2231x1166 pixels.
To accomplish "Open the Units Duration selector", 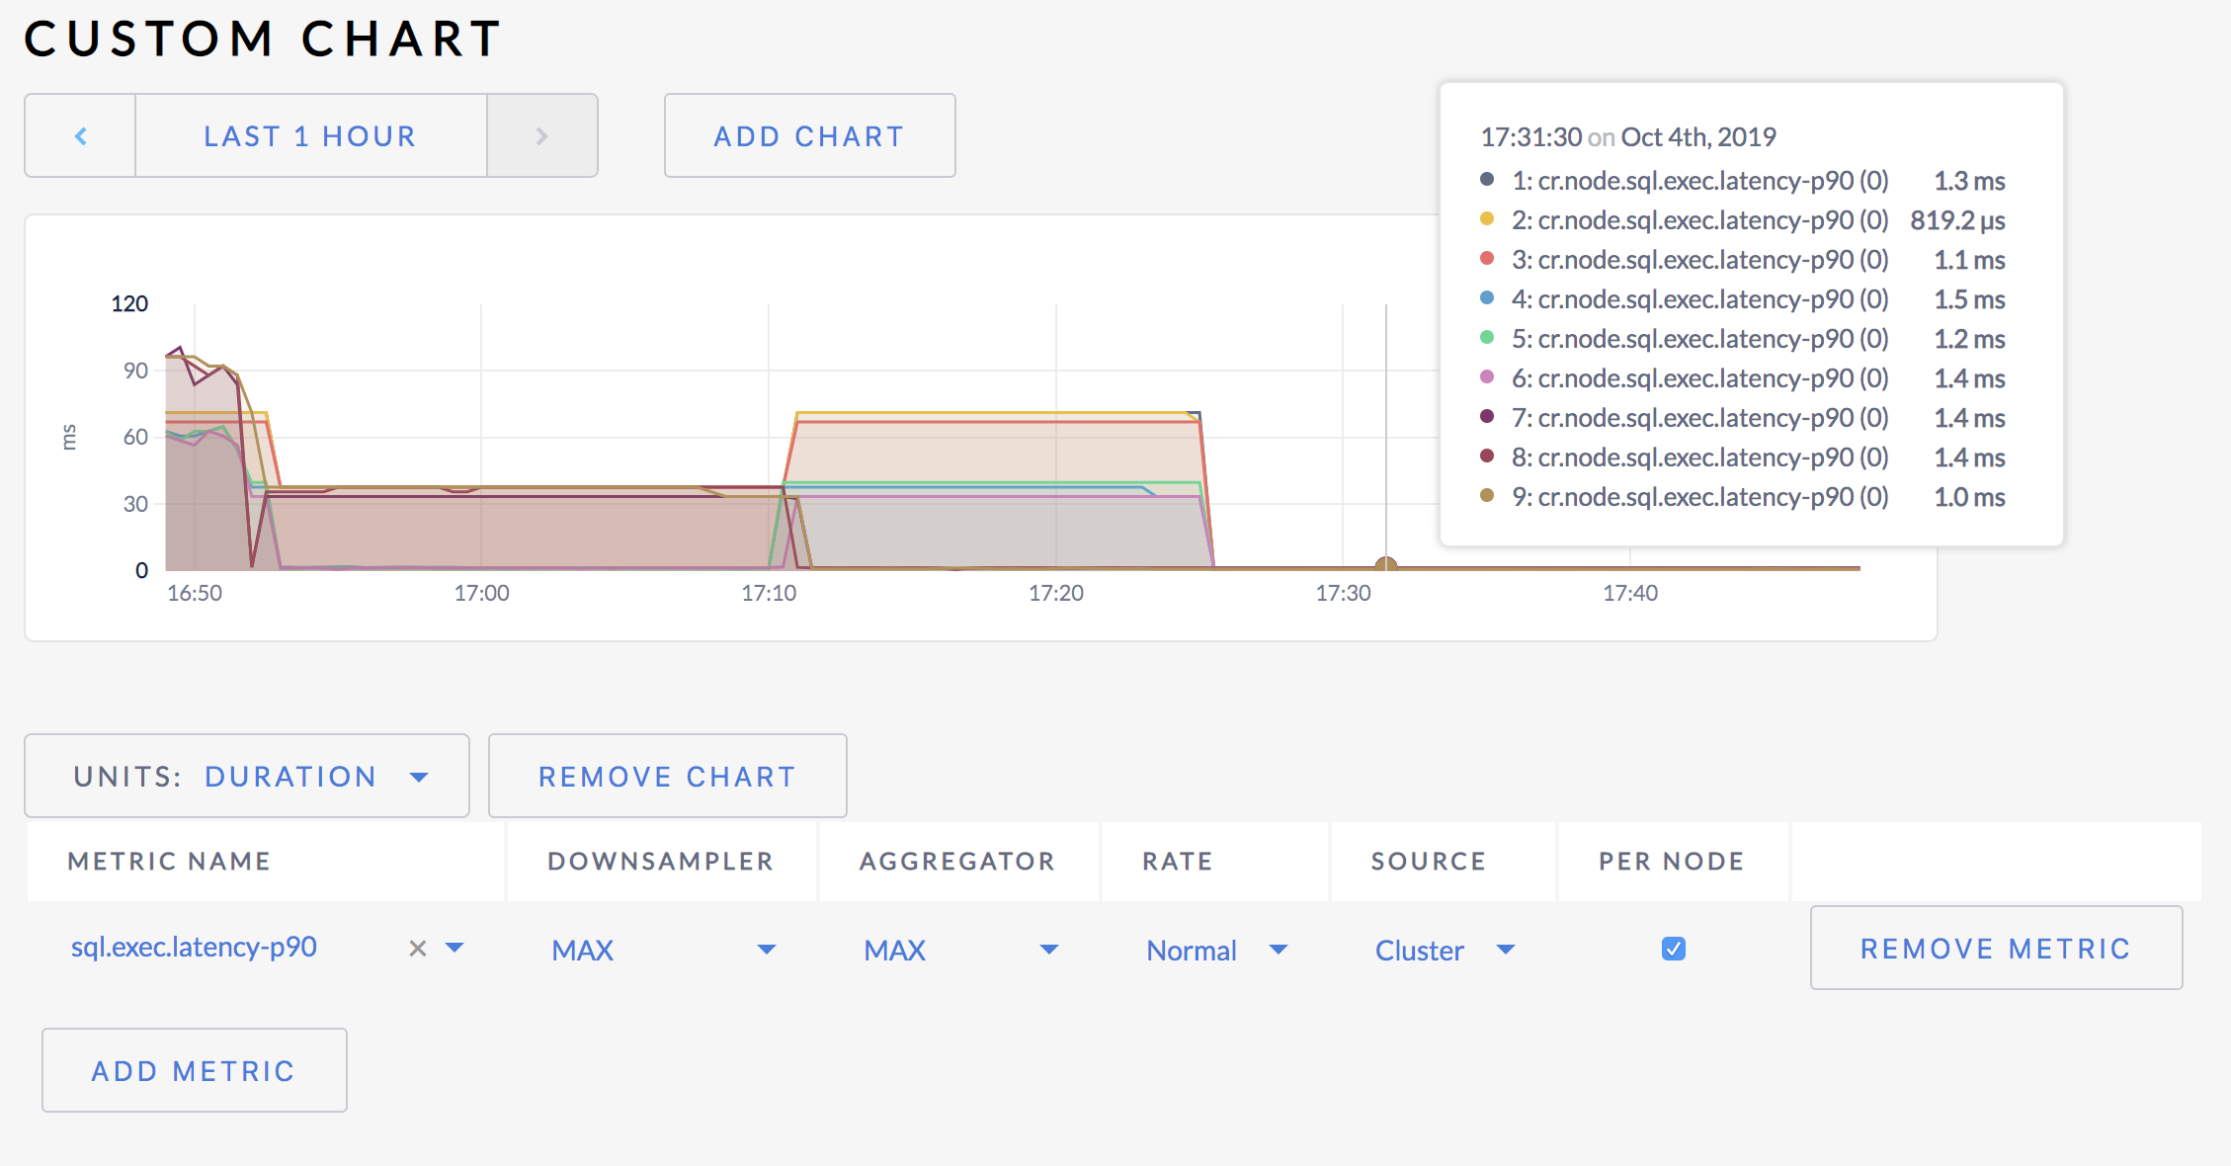I will click(289, 777).
